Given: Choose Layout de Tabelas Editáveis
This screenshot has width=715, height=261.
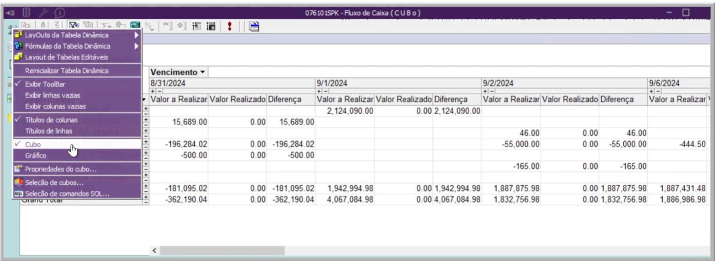Looking at the screenshot, I should [x=77, y=57].
